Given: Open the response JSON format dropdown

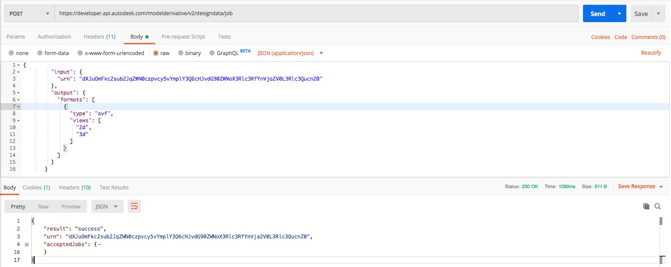Looking at the screenshot, I should click(x=107, y=206).
